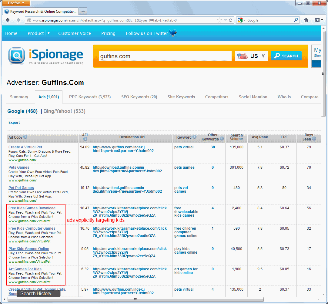Show Google (468) ads
The image size is (328, 304).
click(22, 111)
